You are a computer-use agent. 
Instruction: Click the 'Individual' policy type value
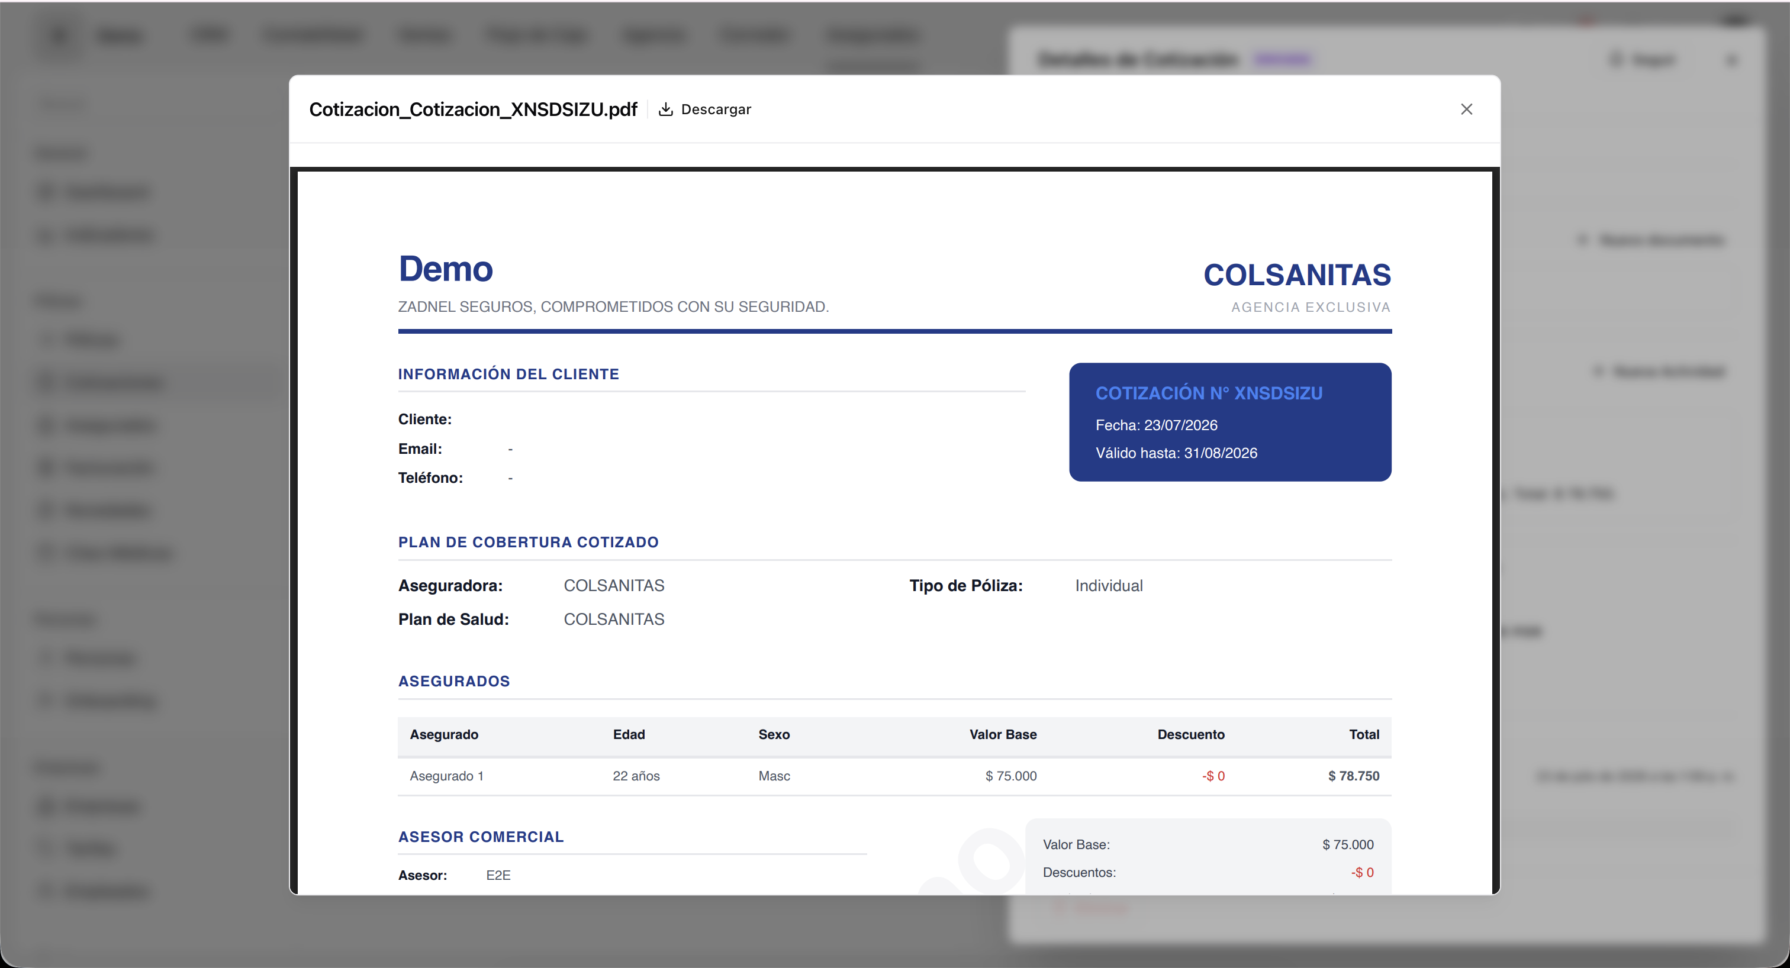pos(1108,585)
